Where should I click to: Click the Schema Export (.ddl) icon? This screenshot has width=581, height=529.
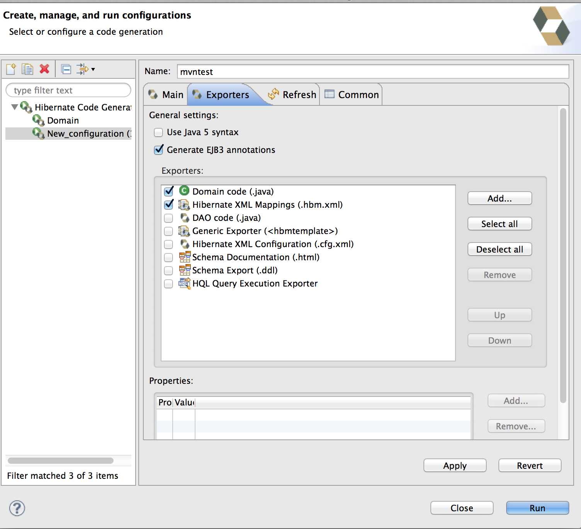click(x=185, y=270)
